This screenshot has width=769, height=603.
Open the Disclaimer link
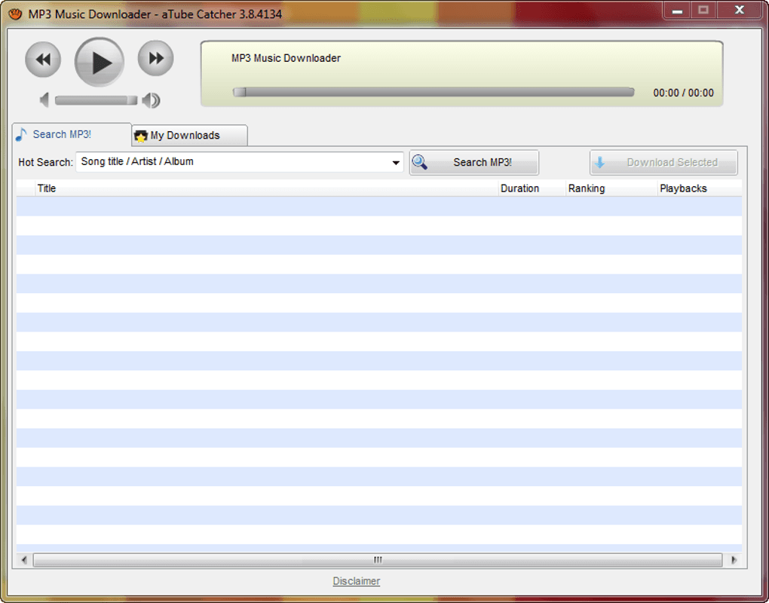click(357, 581)
